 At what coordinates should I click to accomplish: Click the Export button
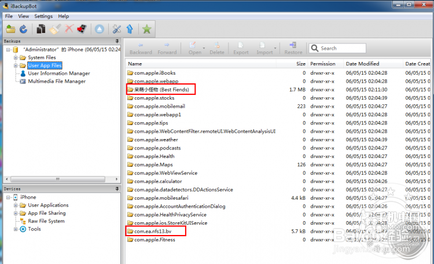[x=241, y=49]
